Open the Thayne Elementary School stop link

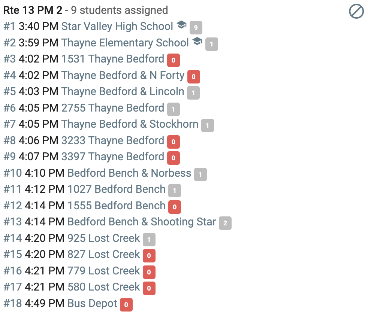125,43
